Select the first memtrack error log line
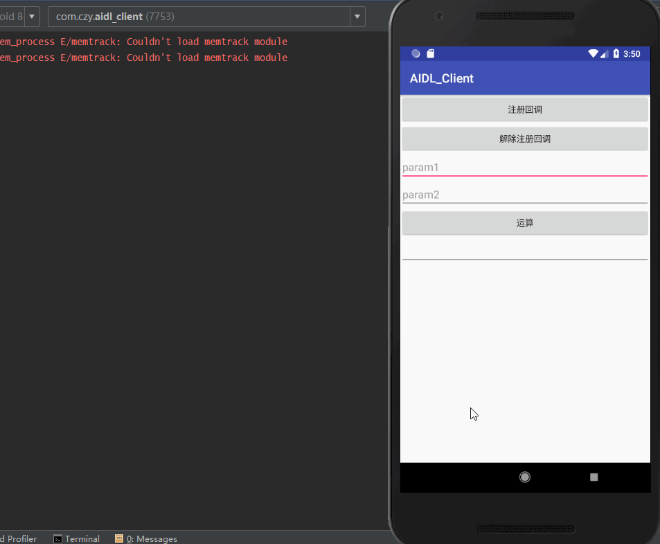 (143, 42)
